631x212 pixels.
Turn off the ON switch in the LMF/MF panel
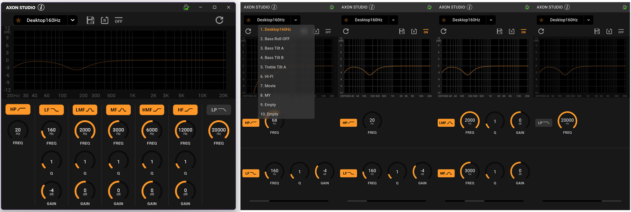click(524, 32)
